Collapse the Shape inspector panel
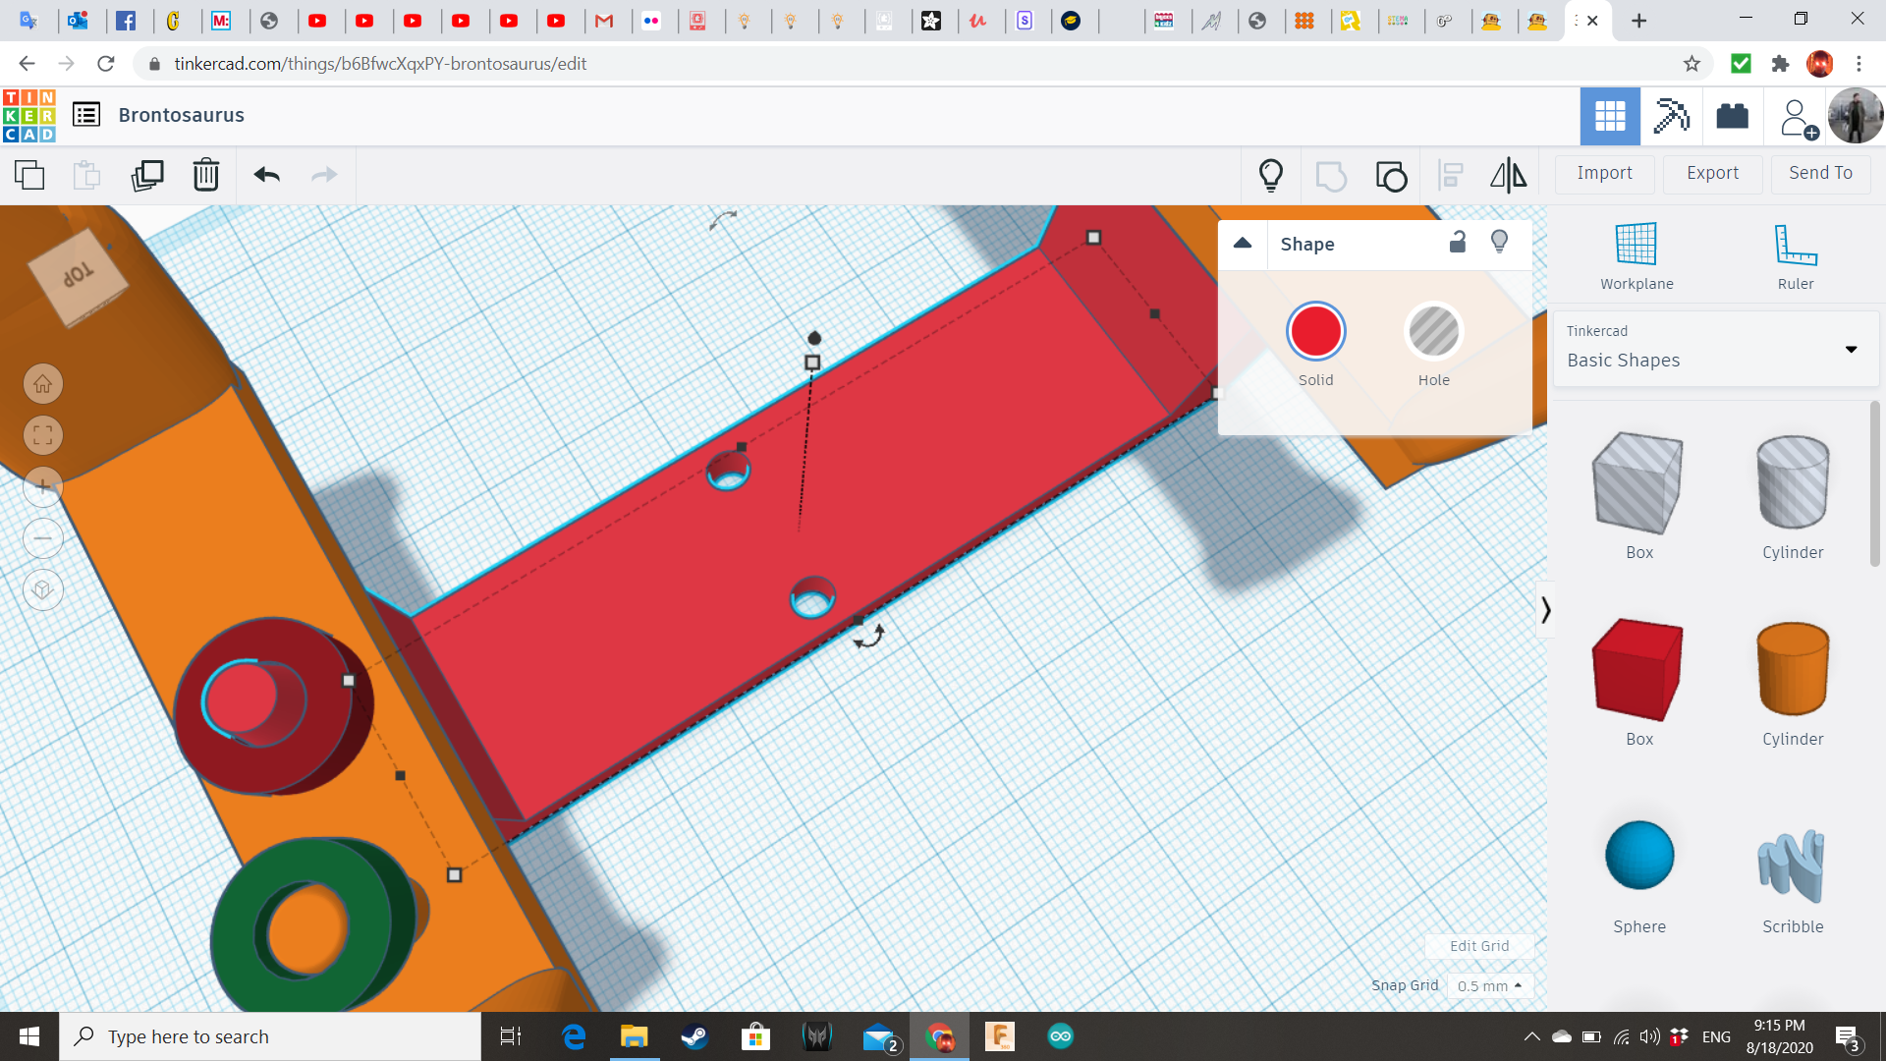Viewport: 1886px width, 1061px height. point(1243,244)
